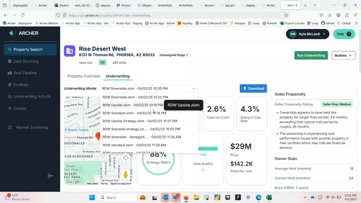The width and height of the screenshot is (361, 203).
Task: Open Property Search in sidebar
Action: click(30, 49)
